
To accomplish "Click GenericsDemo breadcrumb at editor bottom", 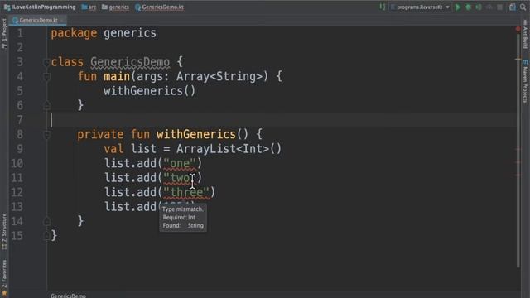I will click(68, 296).
